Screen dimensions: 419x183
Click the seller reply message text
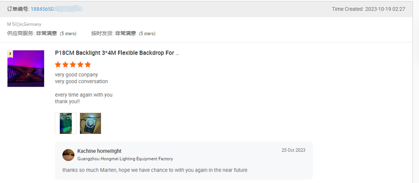click(x=155, y=170)
